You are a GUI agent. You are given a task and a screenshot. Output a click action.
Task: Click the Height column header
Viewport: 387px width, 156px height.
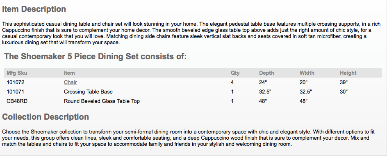(348, 73)
